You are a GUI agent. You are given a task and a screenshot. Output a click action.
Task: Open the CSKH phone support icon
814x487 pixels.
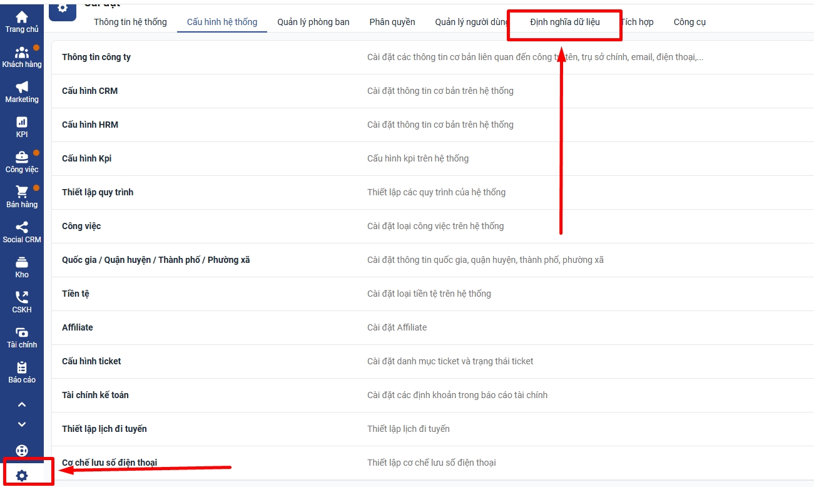pos(22,298)
